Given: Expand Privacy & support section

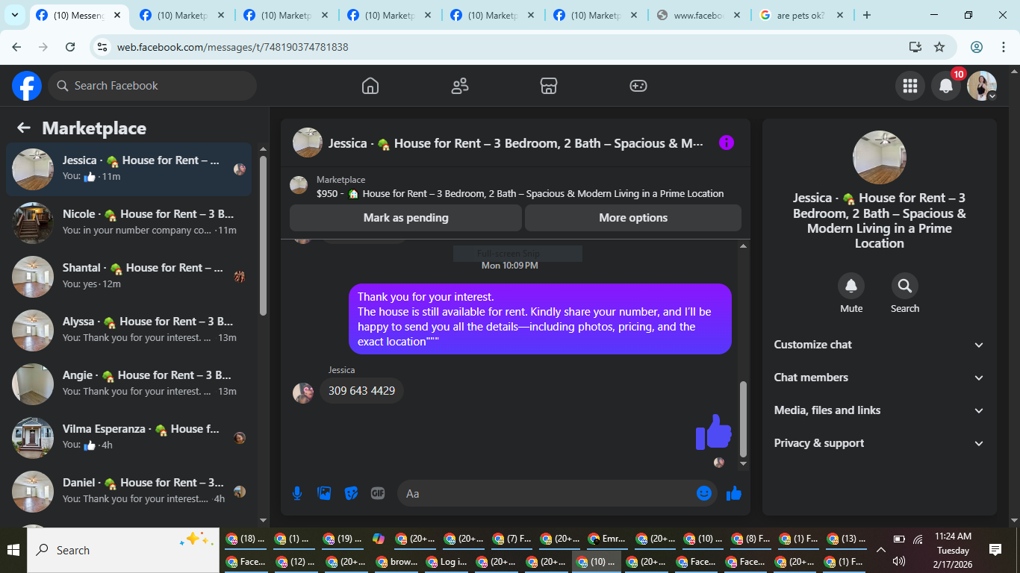Looking at the screenshot, I should [880, 443].
